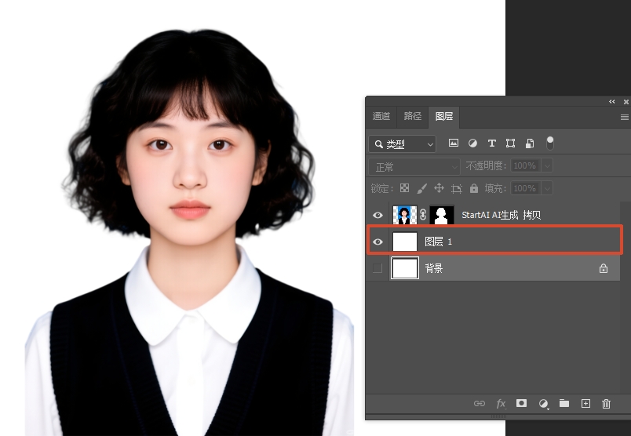
Task: Toggle visibility of 图层 1
Action: pyautogui.click(x=378, y=242)
